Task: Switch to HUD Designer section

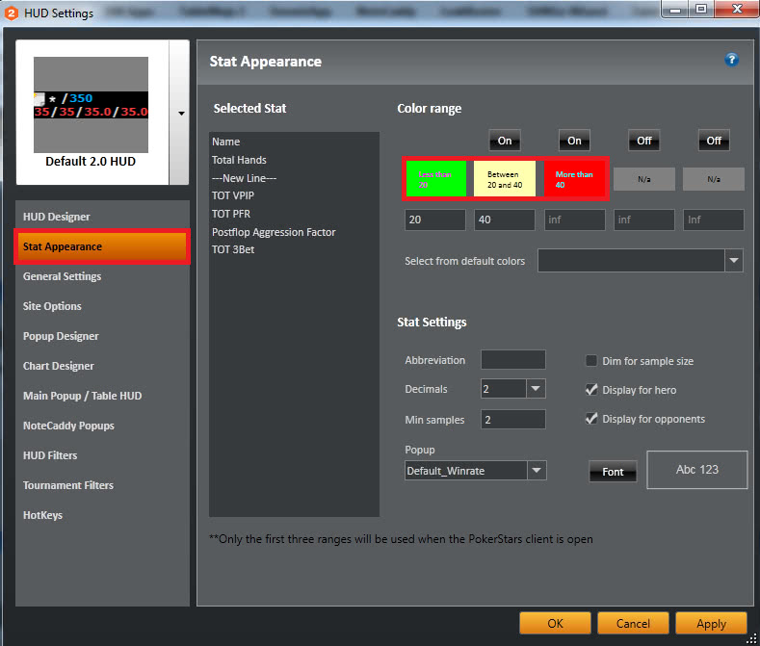Action: click(56, 217)
